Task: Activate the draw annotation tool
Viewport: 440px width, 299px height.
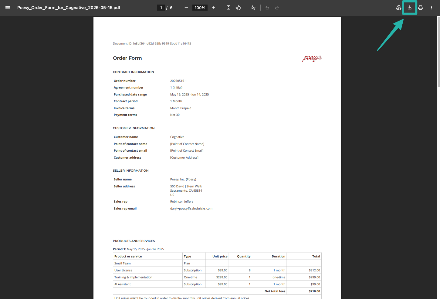Action: (254, 8)
